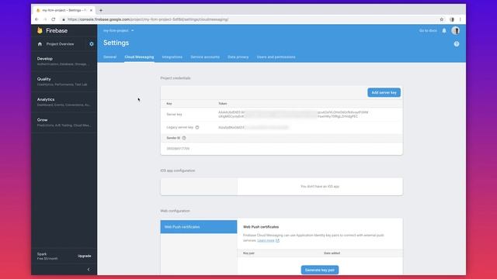Bookmark the page with the star icon

click(x=442, y=19)
